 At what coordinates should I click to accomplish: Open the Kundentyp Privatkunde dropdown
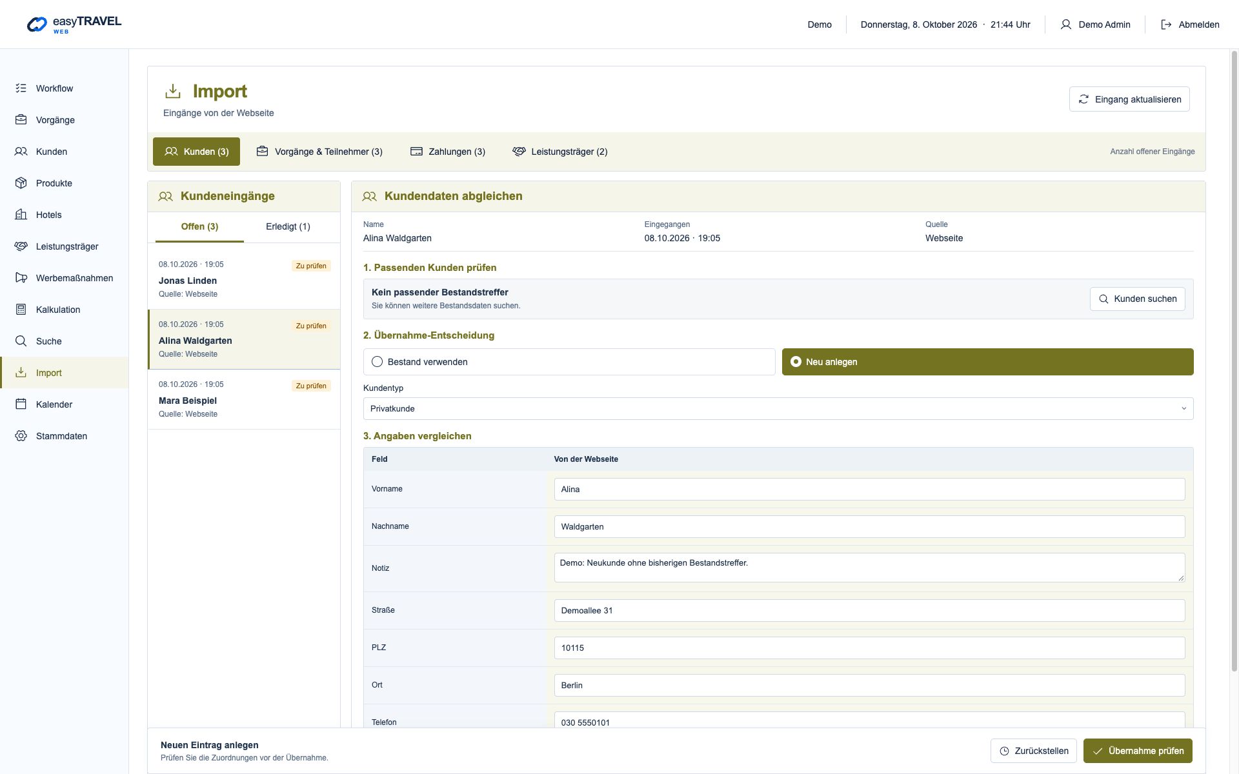point(778,409)
